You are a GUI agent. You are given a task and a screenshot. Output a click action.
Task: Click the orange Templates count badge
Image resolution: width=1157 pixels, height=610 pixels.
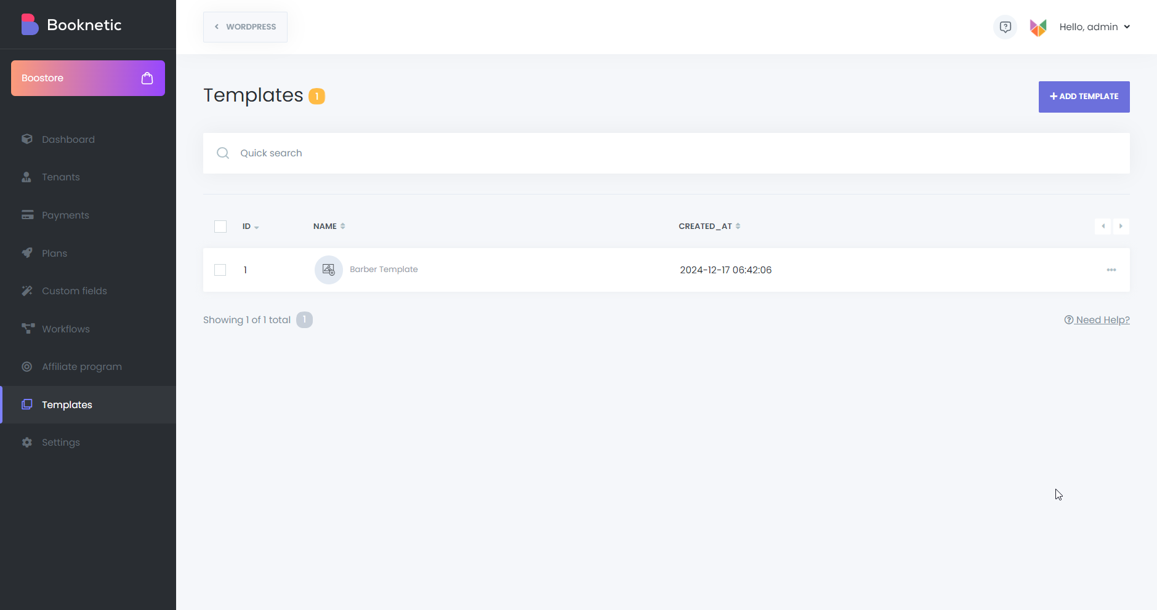click(x=316, y=97)
